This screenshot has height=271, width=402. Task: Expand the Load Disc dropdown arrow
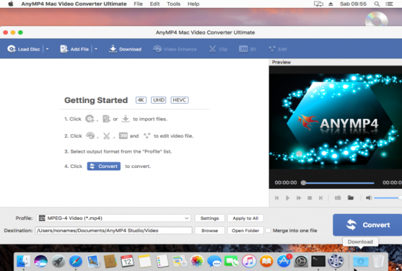[47, 49]
